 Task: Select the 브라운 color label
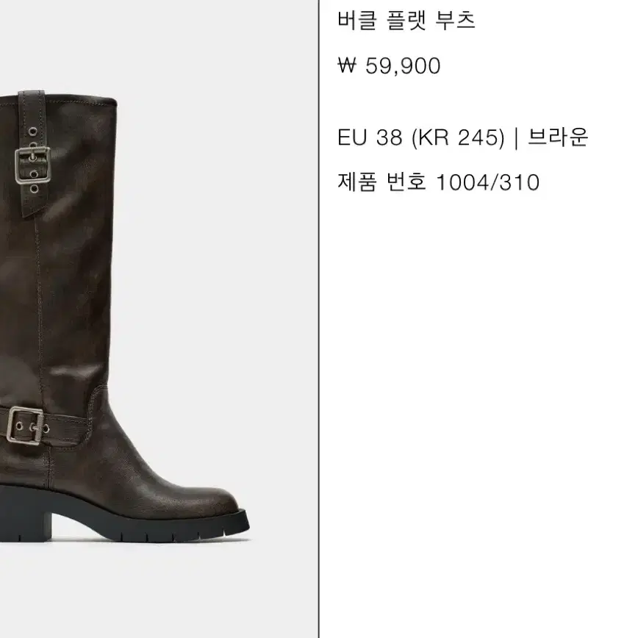[x=558, y=137]
